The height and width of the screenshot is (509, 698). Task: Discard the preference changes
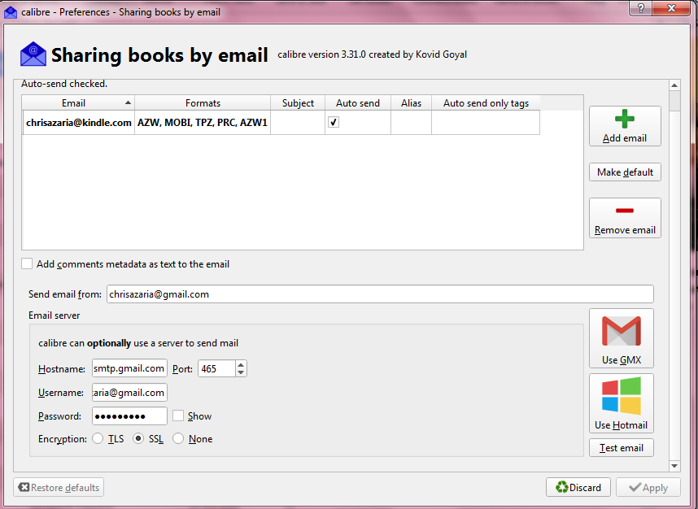coord(578,487)
